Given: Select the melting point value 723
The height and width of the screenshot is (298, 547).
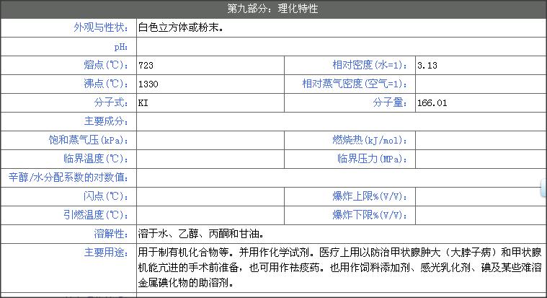Looking at the screenshot, I should point(146,66).
